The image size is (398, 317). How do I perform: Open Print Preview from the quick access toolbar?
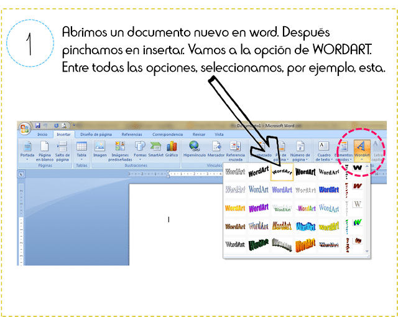(x=64, y=125)
